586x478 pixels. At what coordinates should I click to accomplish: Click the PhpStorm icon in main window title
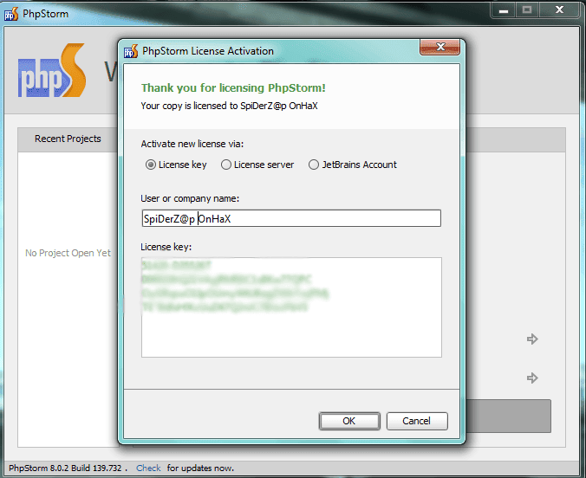pyautogui.click(x=11, y=14)
